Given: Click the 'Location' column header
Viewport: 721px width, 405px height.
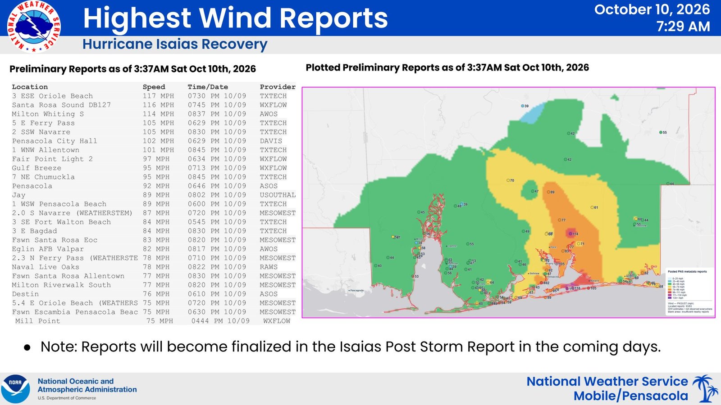Looking at the screenshot, I should tap(30, 87).
